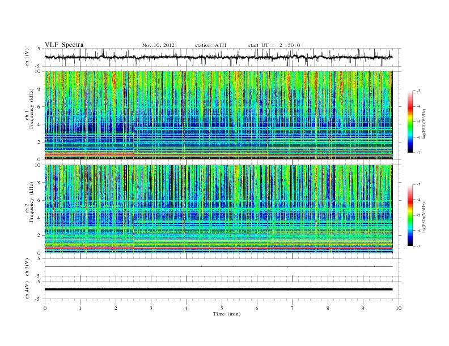Select the ch.1 "Frequency (kHz)" axis label
Viewport: 449px width, 346px height.
[32, 109]
